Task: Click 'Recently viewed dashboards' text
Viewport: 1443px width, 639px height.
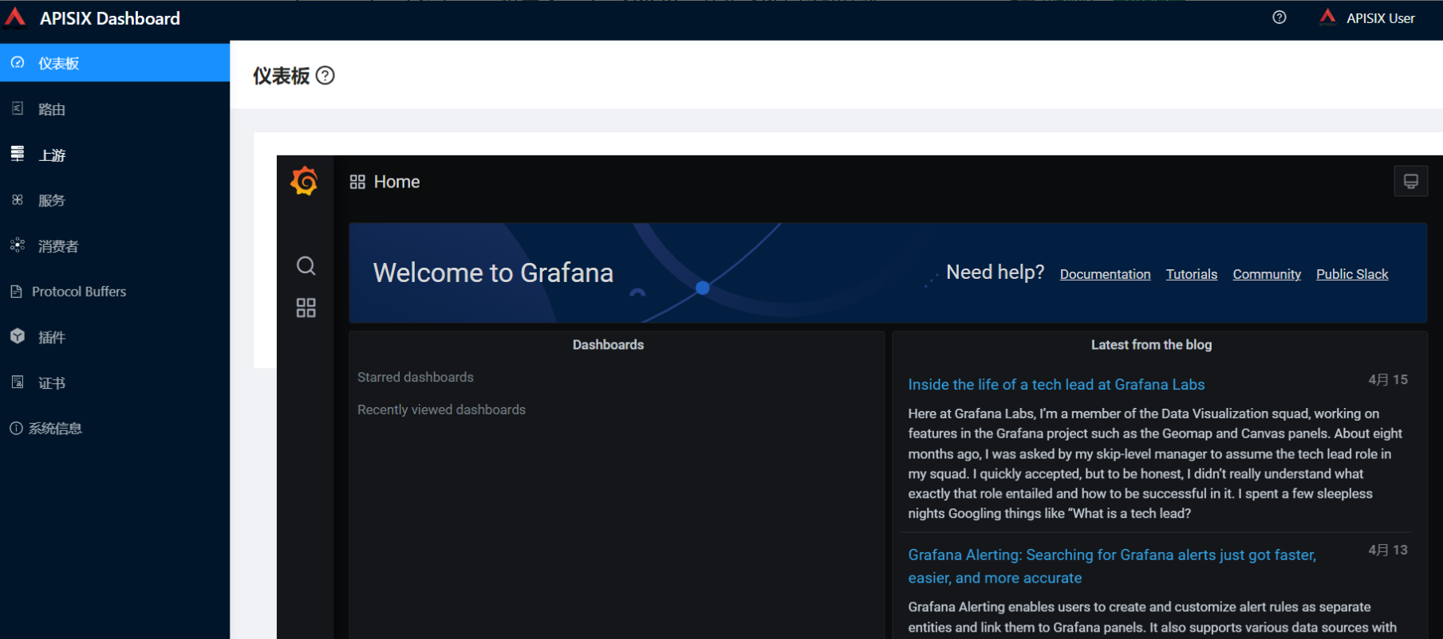Action: click(441, 410)
